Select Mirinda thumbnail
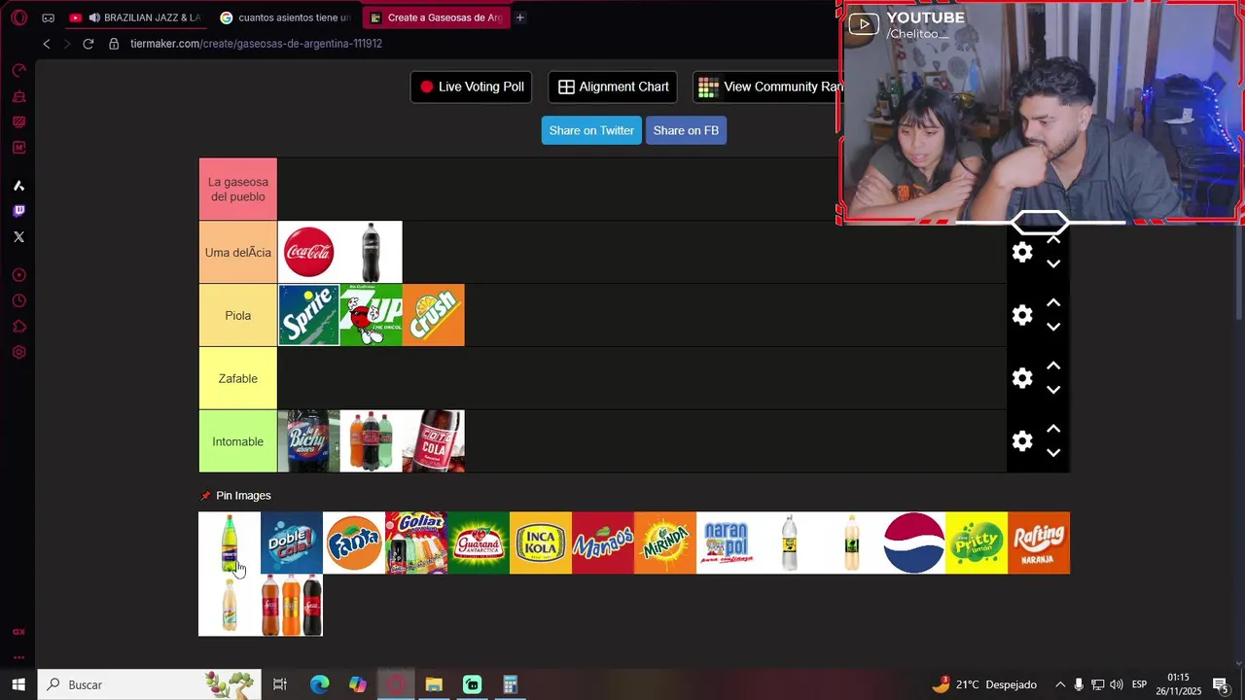The image size is (1245, 700). coord(665,543)
